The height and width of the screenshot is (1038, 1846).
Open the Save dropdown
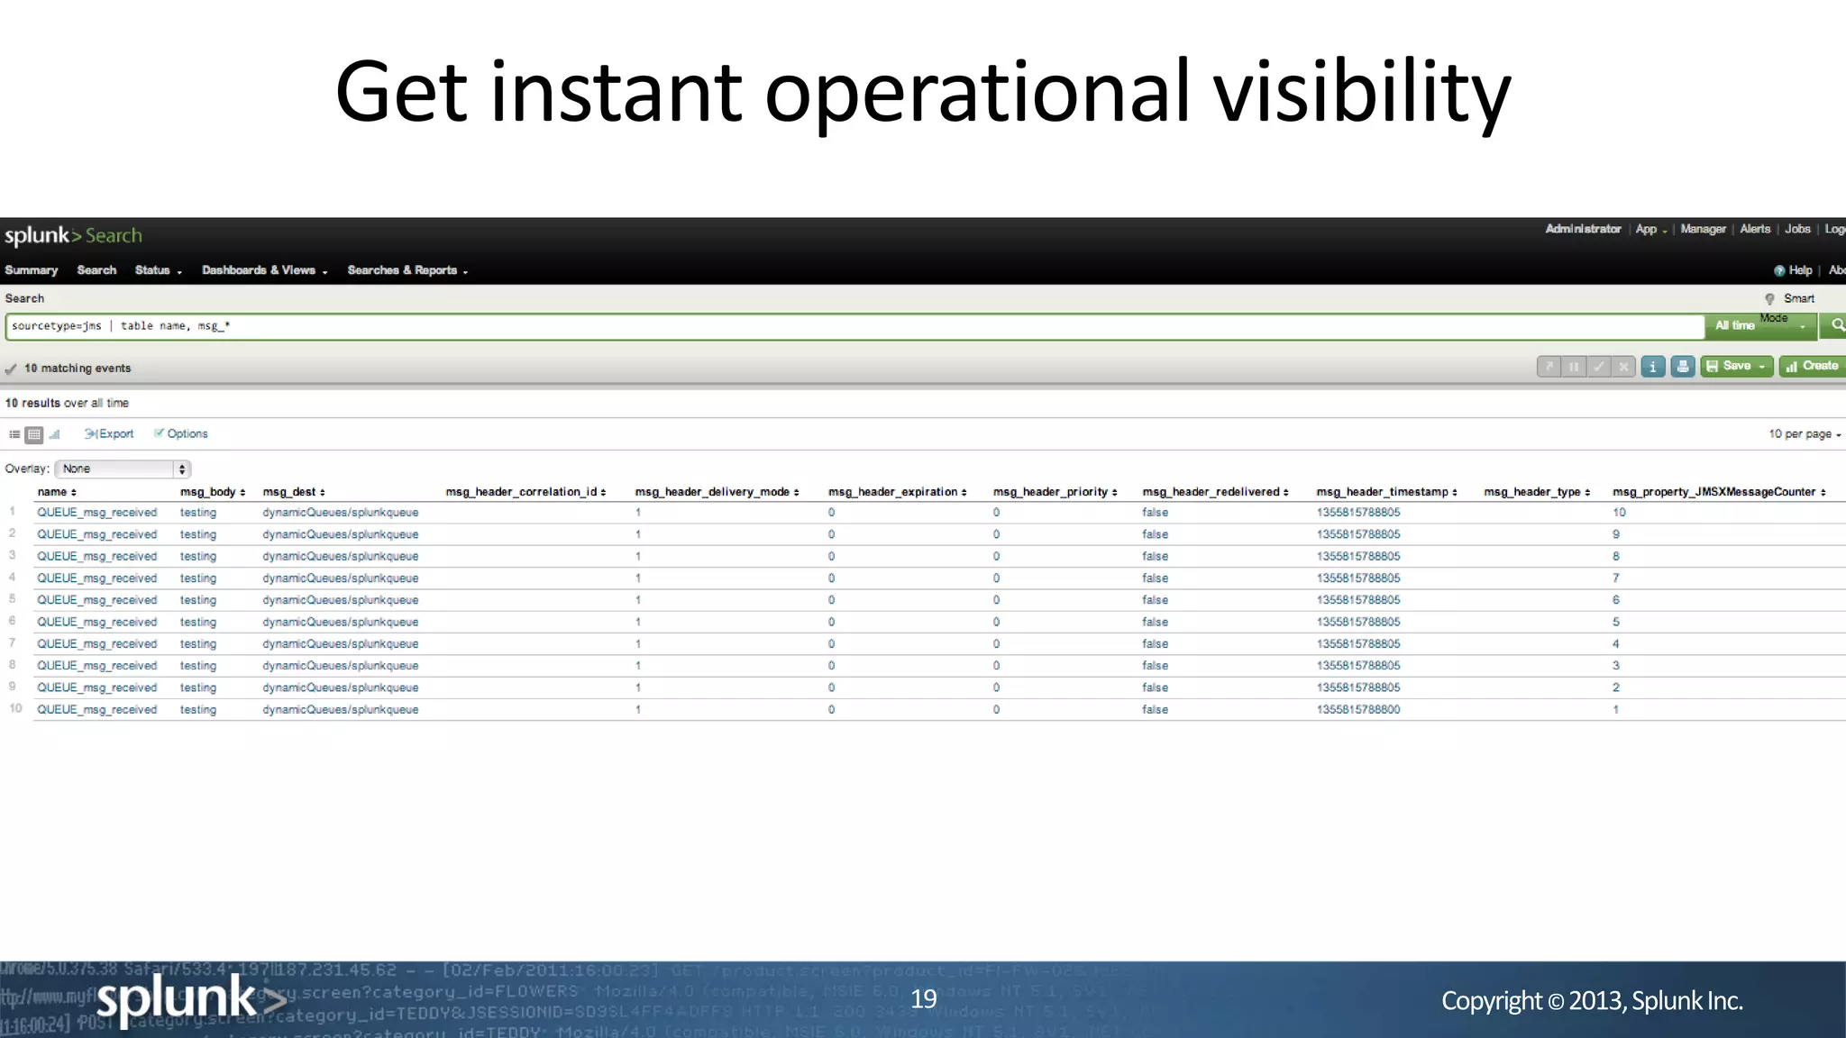tap(1737, 367)
